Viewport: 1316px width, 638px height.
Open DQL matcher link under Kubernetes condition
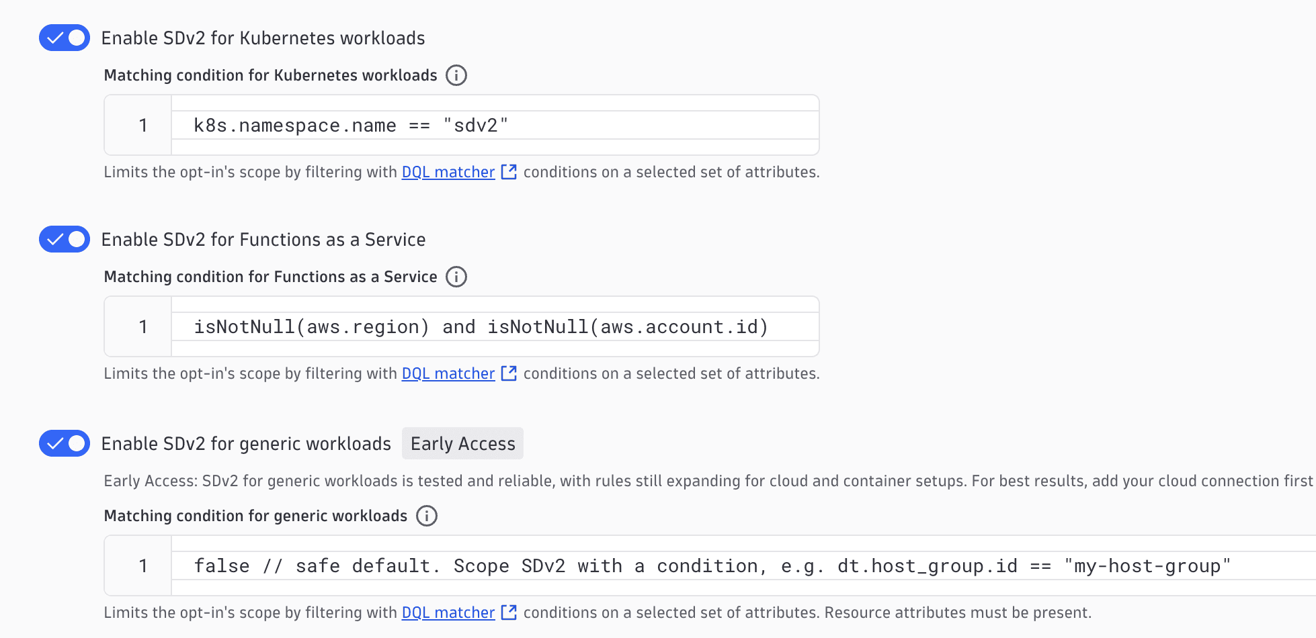pos(448,172)
